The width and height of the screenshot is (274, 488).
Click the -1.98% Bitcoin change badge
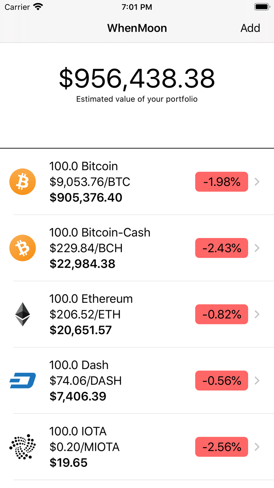(221, 182)
